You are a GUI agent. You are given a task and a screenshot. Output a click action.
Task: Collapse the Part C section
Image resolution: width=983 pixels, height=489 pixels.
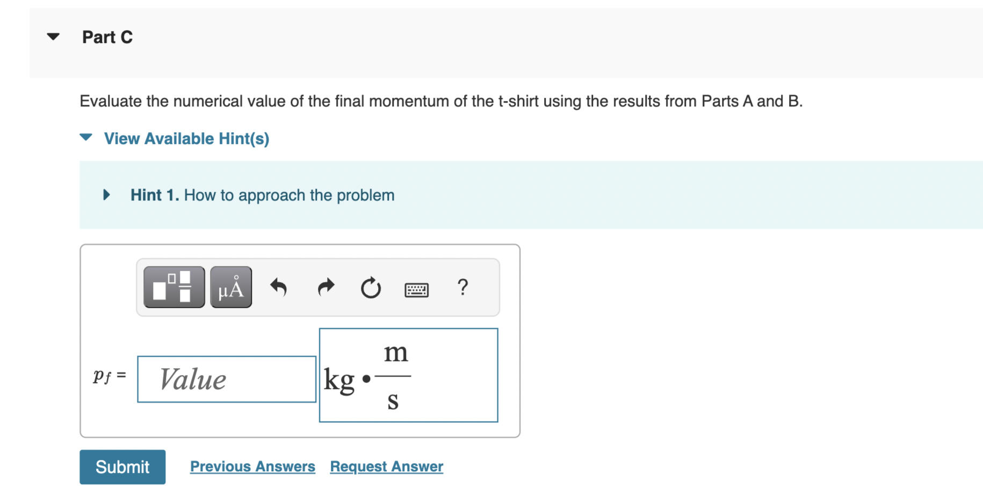[x=53, y=37]
